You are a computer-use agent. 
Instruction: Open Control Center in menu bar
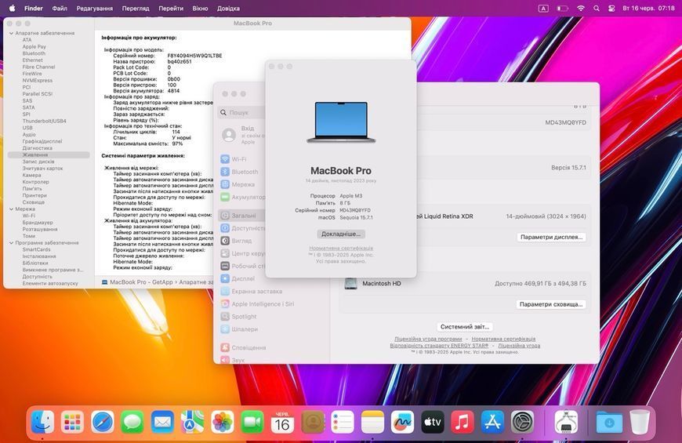click(x=611, y=9)
